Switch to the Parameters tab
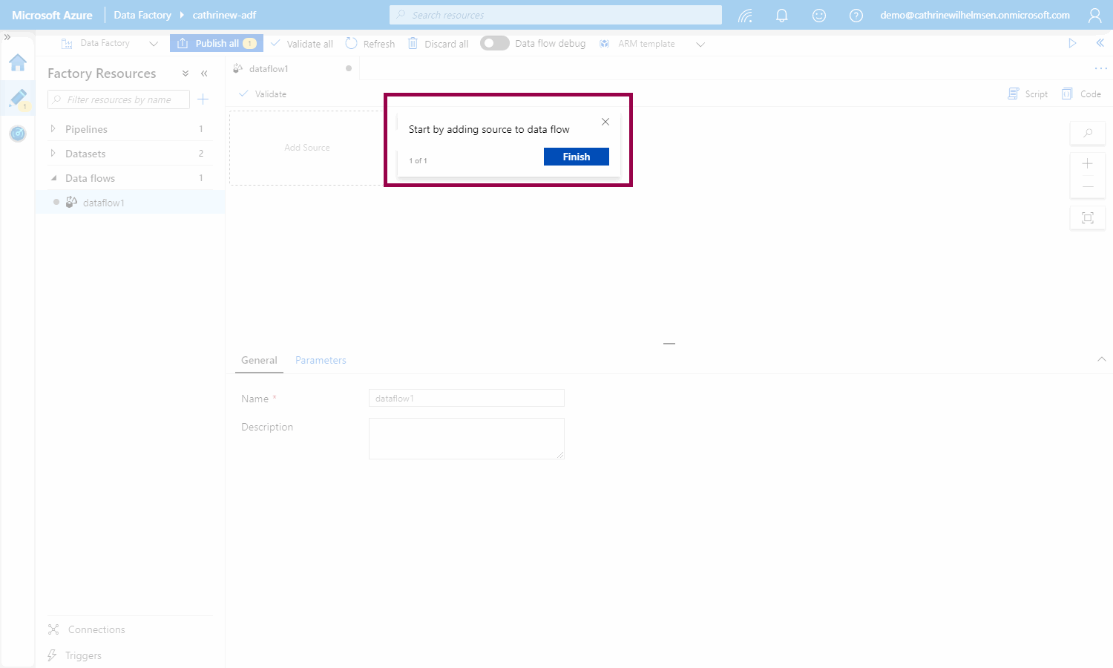Screen dimensions: 1113x668 321,360
